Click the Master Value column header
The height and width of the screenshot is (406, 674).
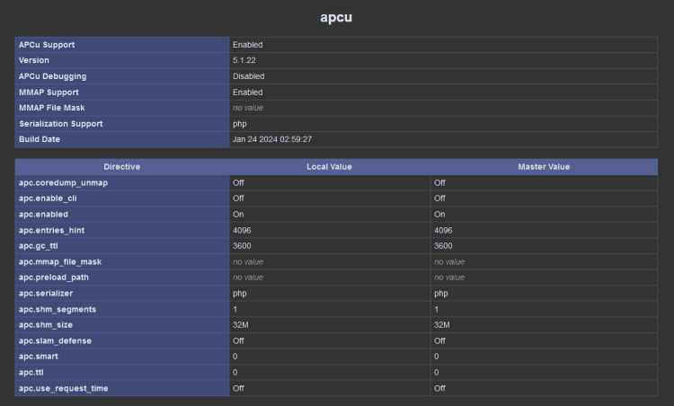[544, 167]
